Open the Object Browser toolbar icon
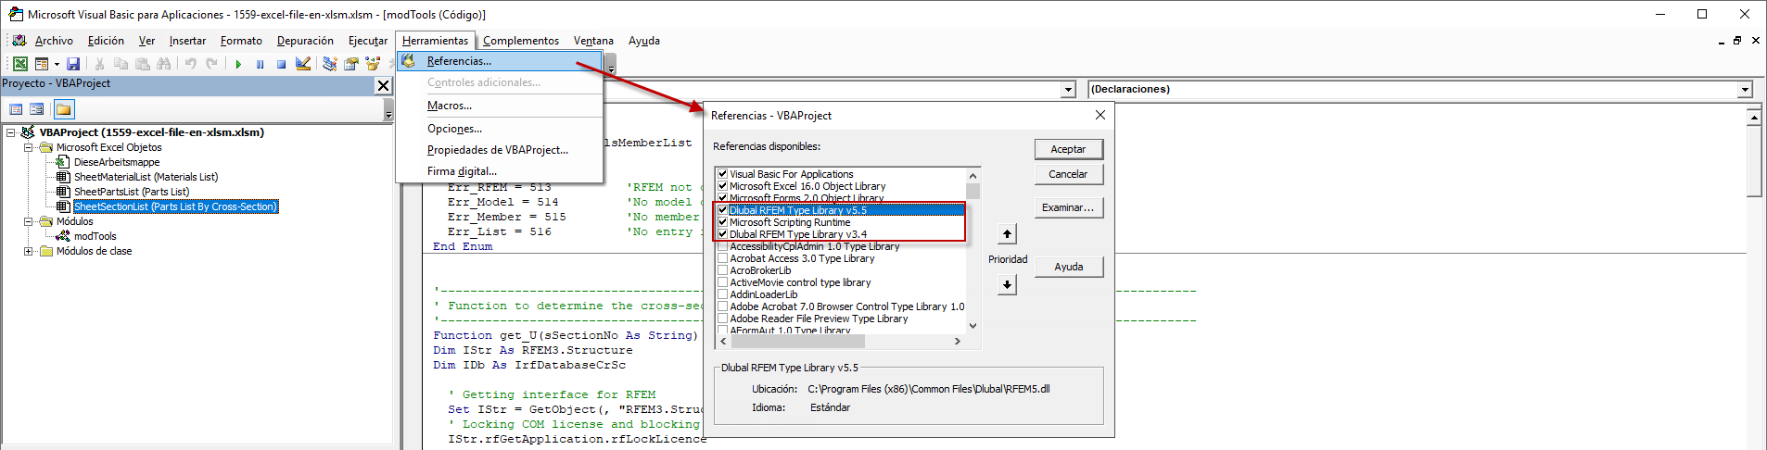Screen dimensions: 1767x450 click(x=373, y=64)
